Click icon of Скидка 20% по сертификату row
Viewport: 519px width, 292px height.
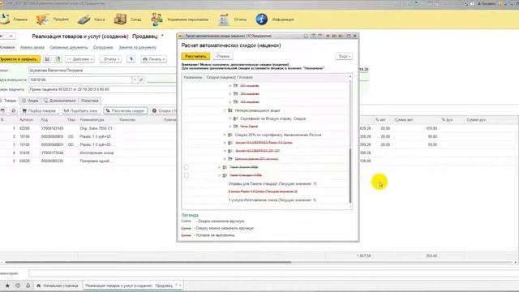[x=230, y=135]
